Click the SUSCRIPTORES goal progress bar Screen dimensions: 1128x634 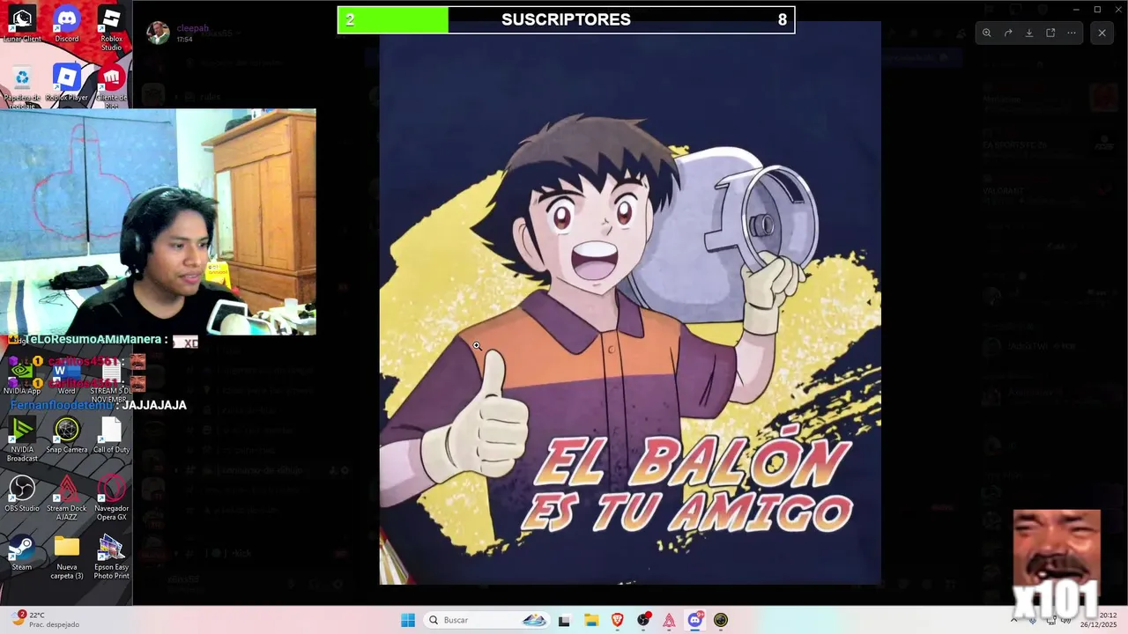point(566,19)
